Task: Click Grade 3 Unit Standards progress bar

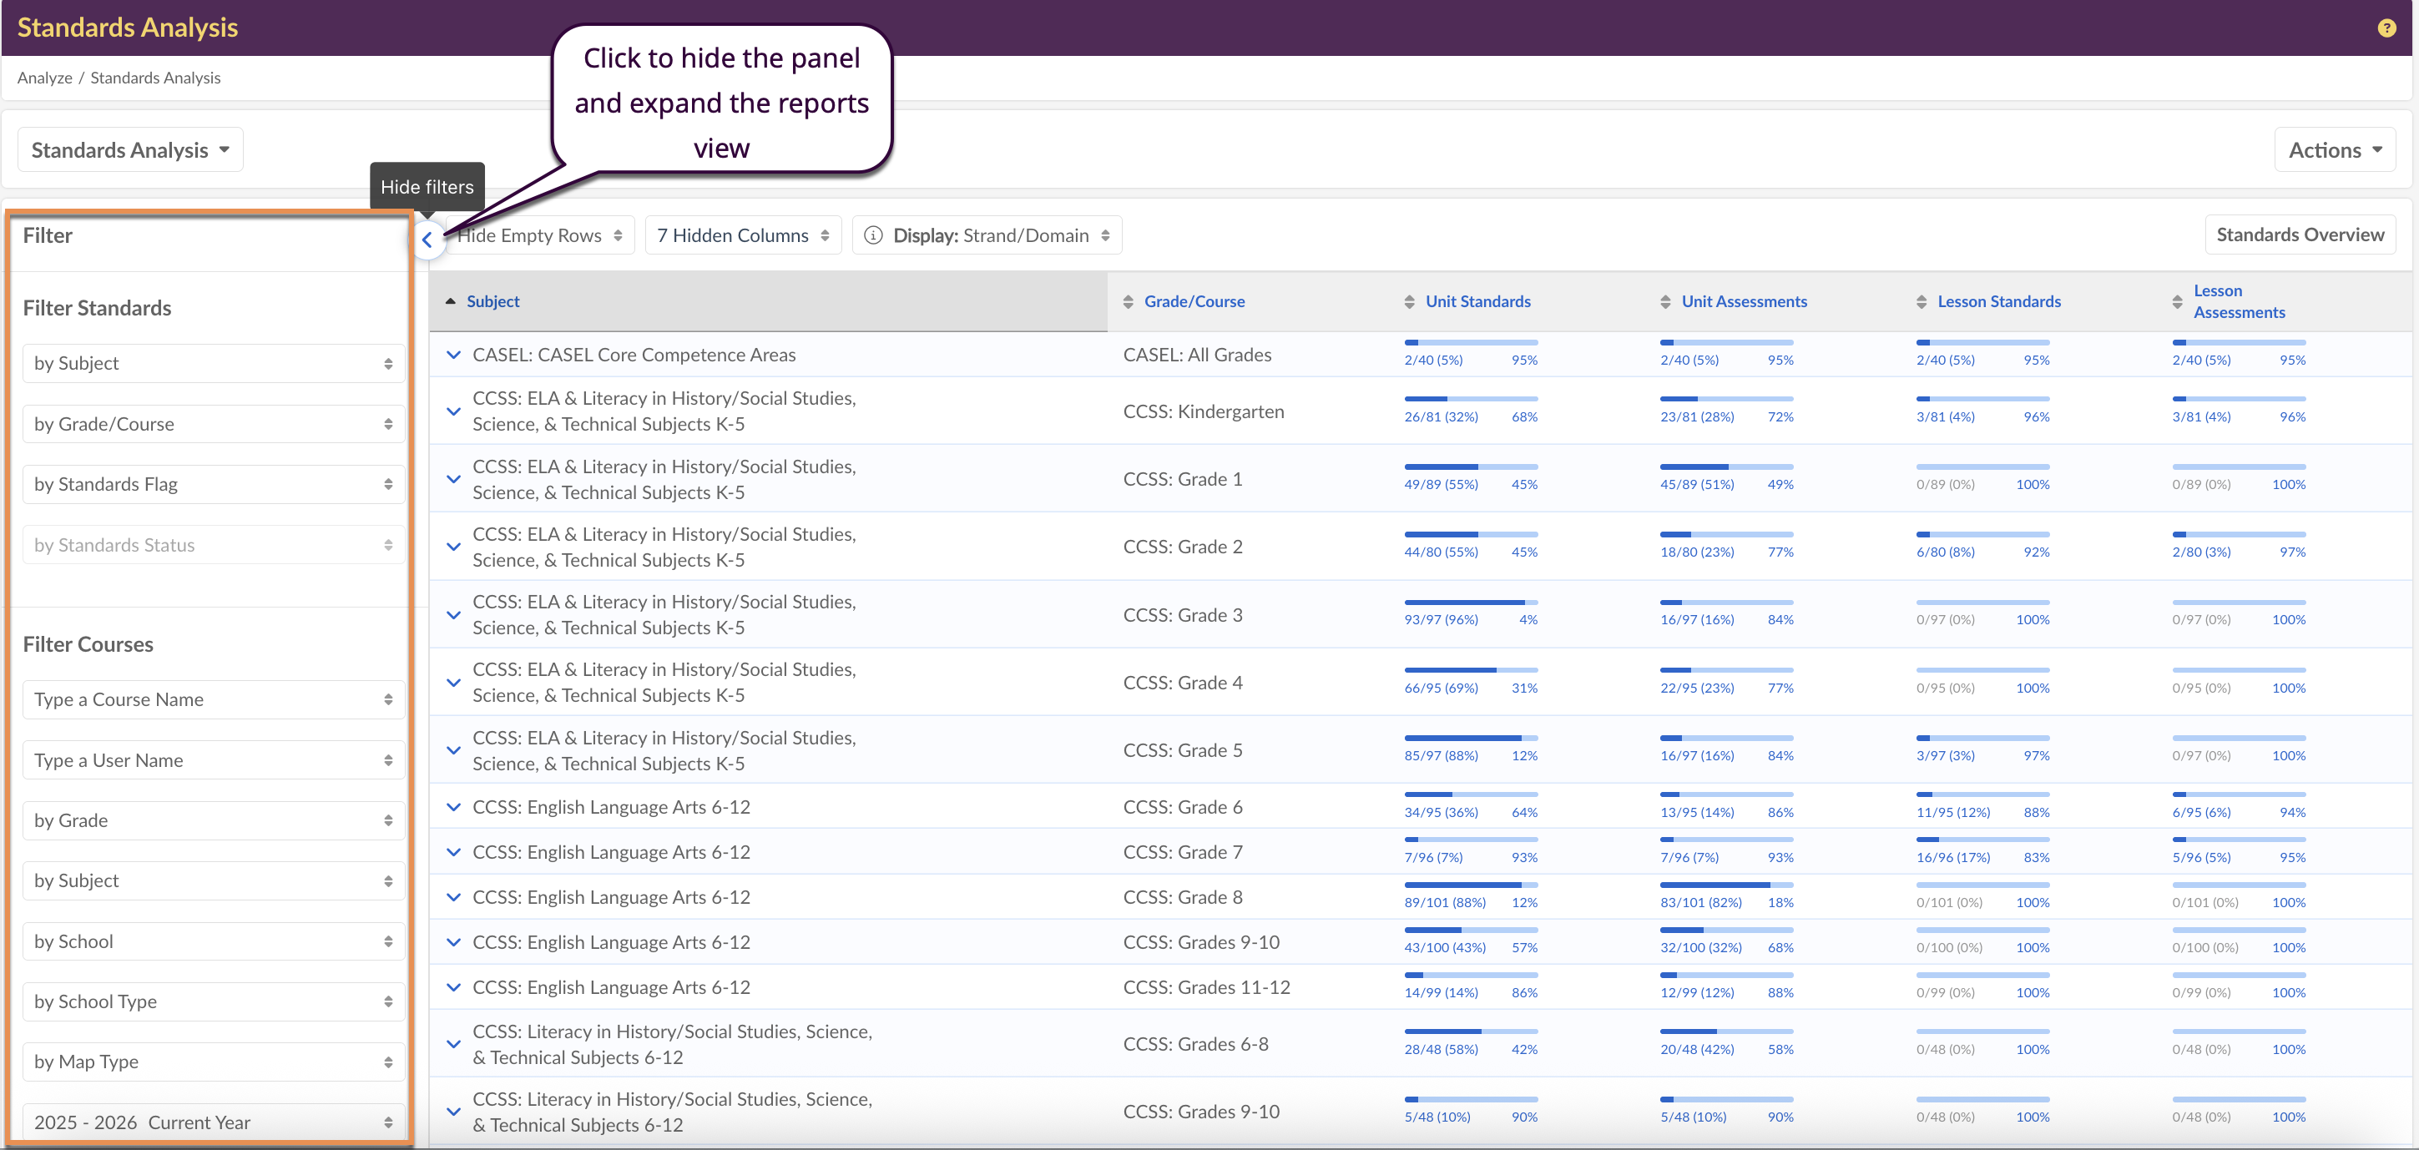Action: point(1470,603)
